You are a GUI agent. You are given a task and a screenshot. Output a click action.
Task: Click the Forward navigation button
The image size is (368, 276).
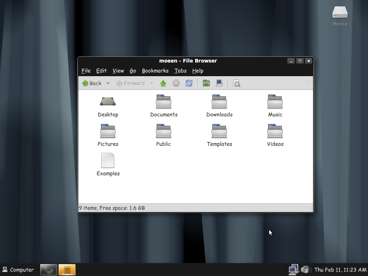coord(131,83)
